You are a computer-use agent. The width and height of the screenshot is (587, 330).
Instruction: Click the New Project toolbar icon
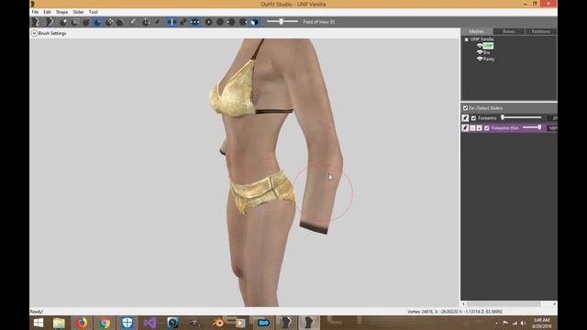pos(36,22)
